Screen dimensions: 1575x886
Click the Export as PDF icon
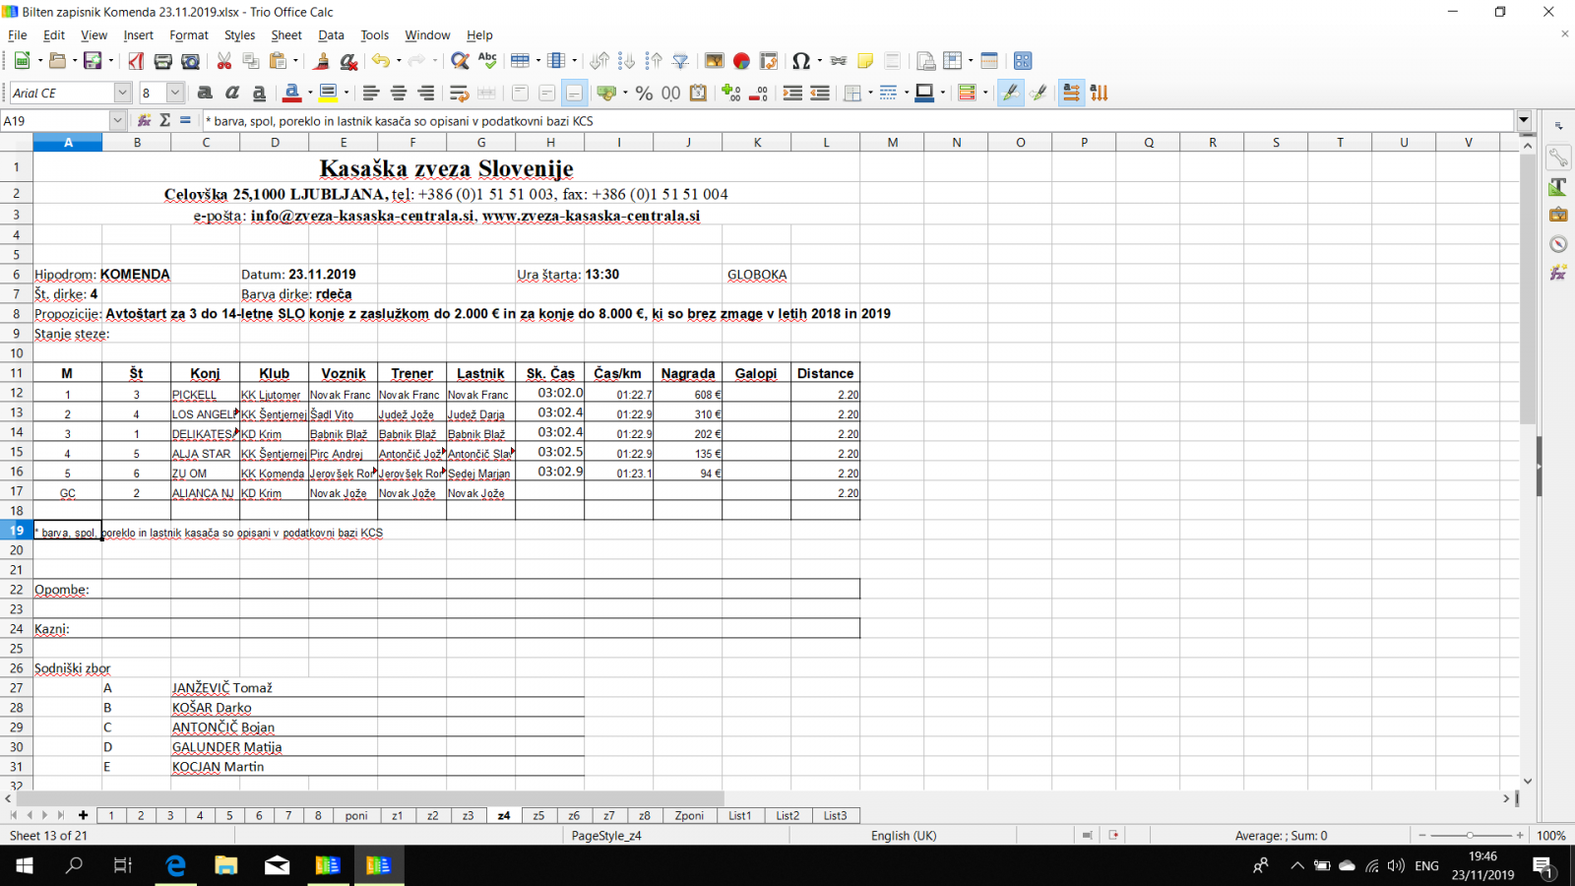click(x=136, y=61)
